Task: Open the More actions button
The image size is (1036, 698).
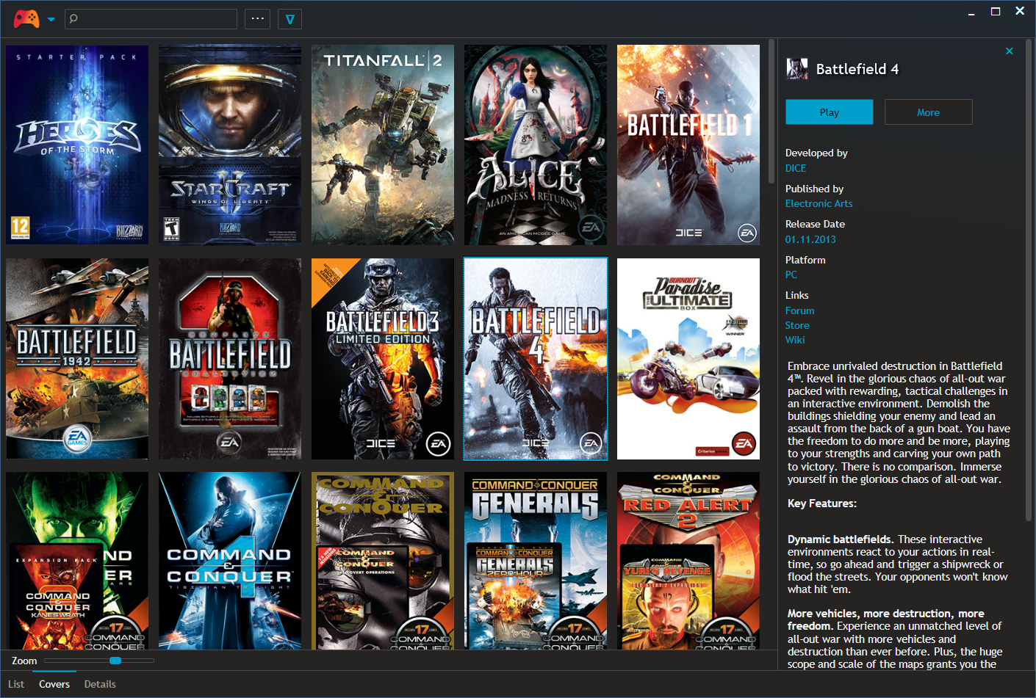Action: point(929,112)
